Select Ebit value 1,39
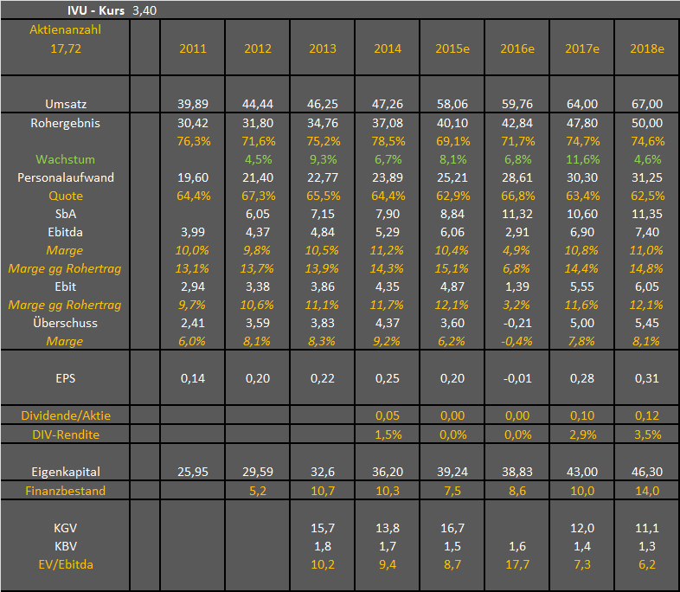 [517, 287]
